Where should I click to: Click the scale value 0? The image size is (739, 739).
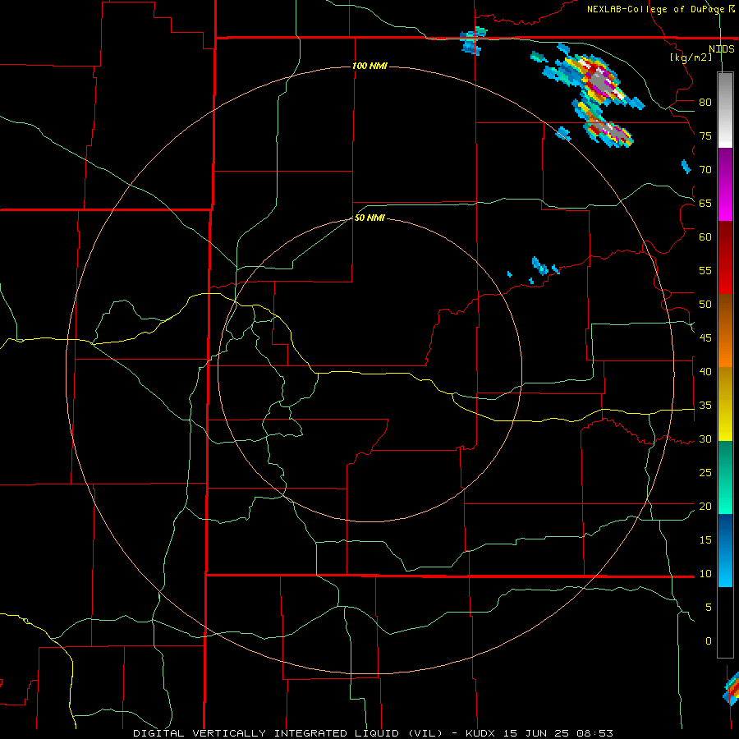point(709,641)
